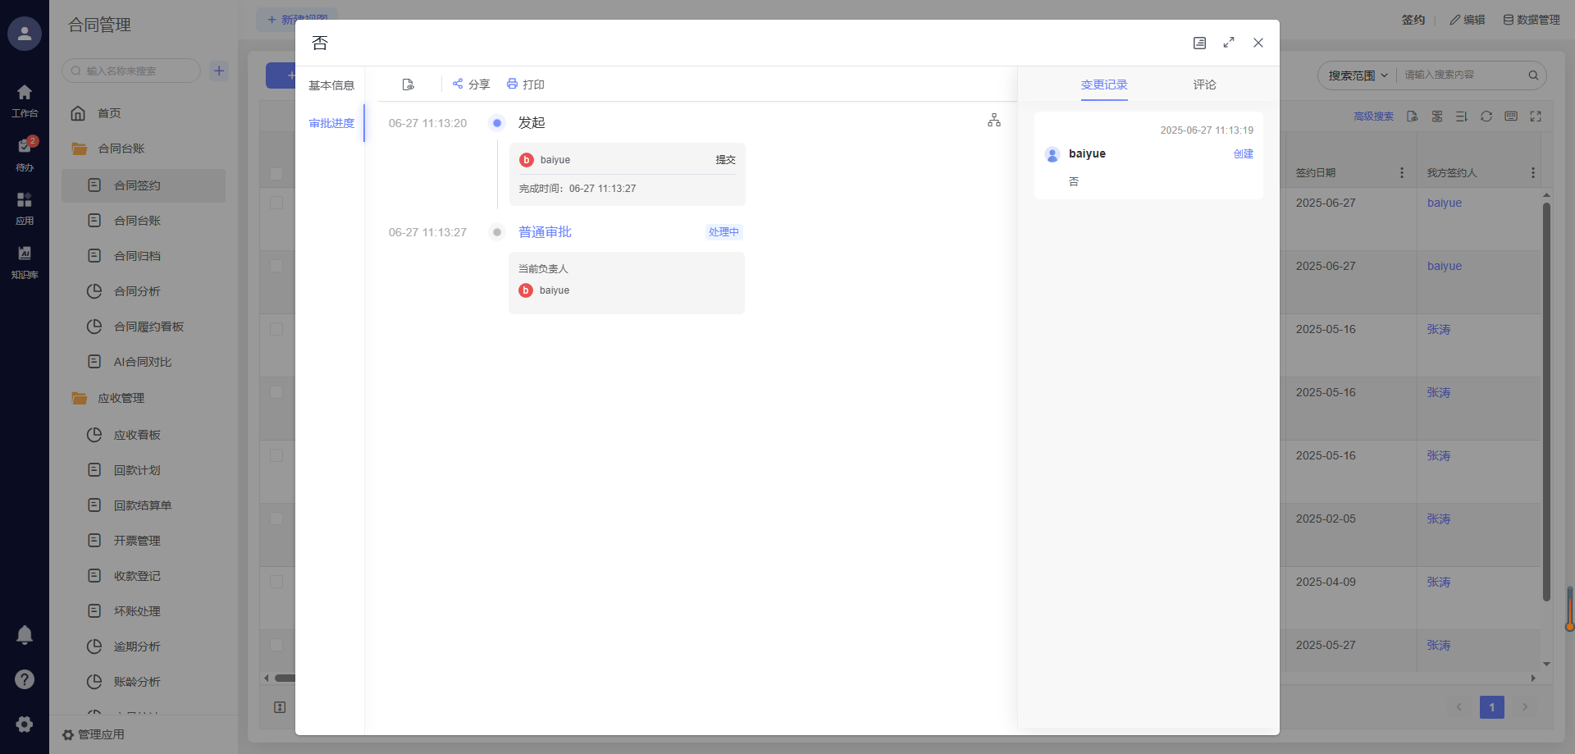Expand the dialog to full screen

1229,43
